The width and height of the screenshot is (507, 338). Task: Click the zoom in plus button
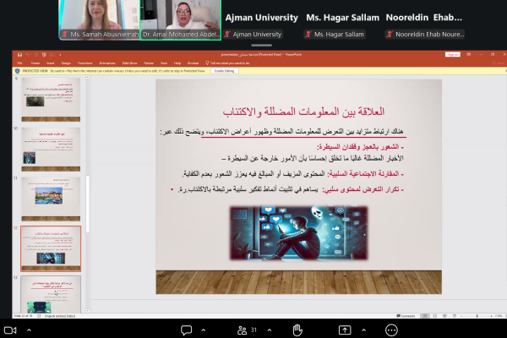click(x=491, y=316)
